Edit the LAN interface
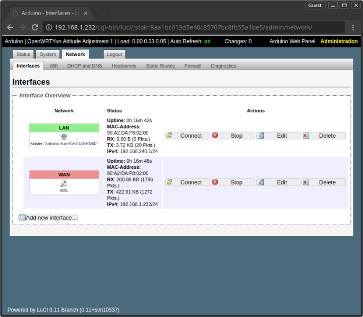 click(278, 136)
